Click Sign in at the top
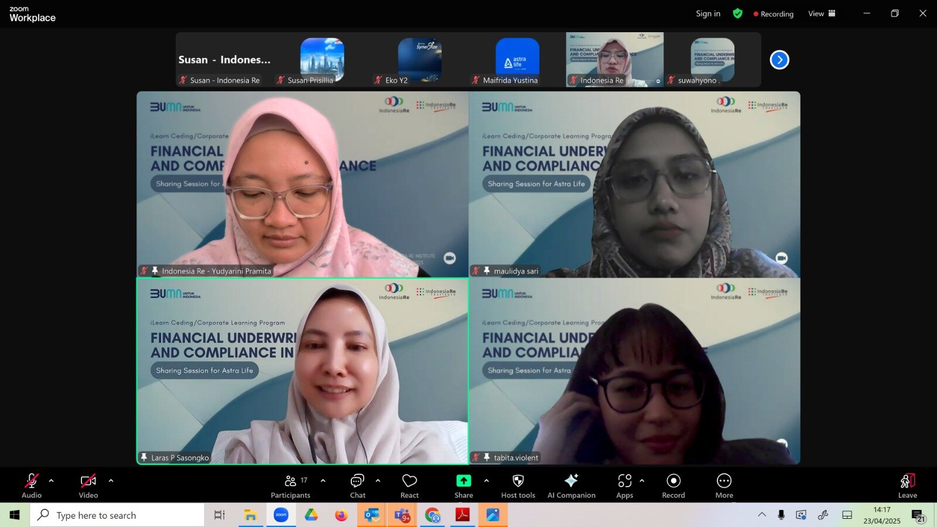The image size is (937, 527). click(708, 13)
